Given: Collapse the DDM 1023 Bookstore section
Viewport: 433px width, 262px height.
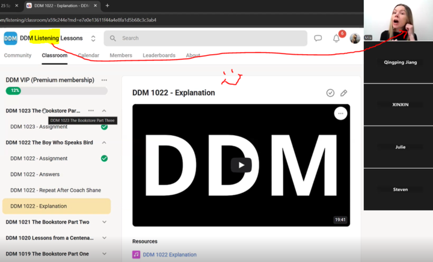Looking at the screenshot, I should pyautogui.click(x=104, y=111).
